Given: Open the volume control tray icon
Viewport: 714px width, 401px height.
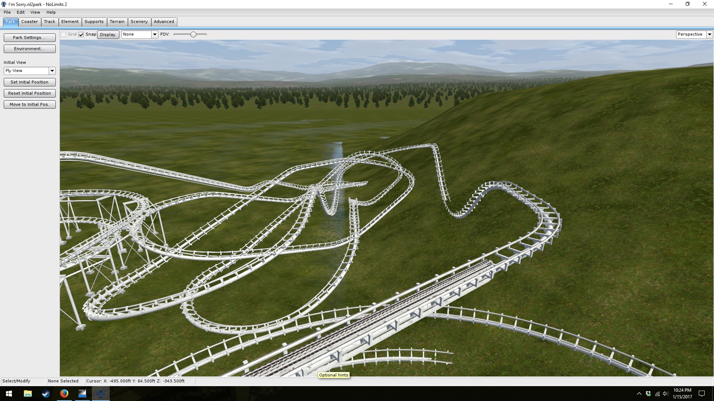Looking at the screenshot, I should tap(666, 394).
